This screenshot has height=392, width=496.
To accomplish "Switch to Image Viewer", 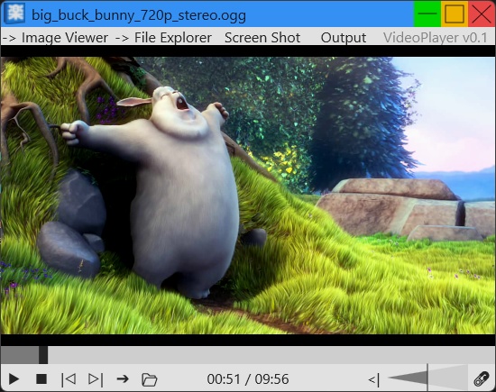I will point(55,38).
